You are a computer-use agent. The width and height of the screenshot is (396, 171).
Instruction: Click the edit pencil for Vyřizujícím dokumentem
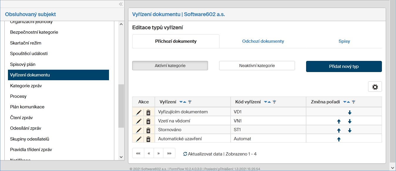tap(139, 112)
